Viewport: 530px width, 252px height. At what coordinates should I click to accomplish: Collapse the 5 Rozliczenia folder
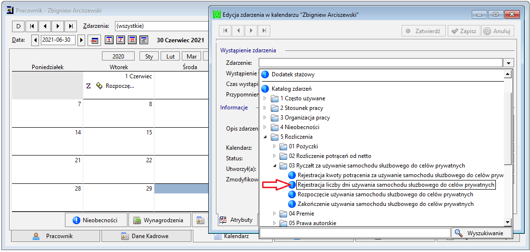click(x=265, y=137)
